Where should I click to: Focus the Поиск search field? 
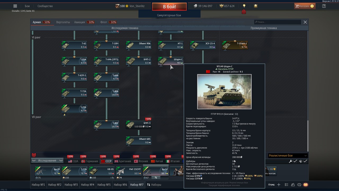click(277, 22)
